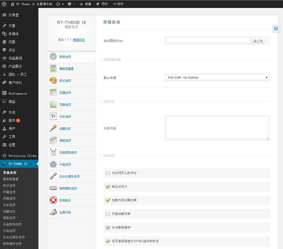This screenshot has width=283, height=249.
Task: Open the site home icon in admin bar
Action: coord(12,4)
